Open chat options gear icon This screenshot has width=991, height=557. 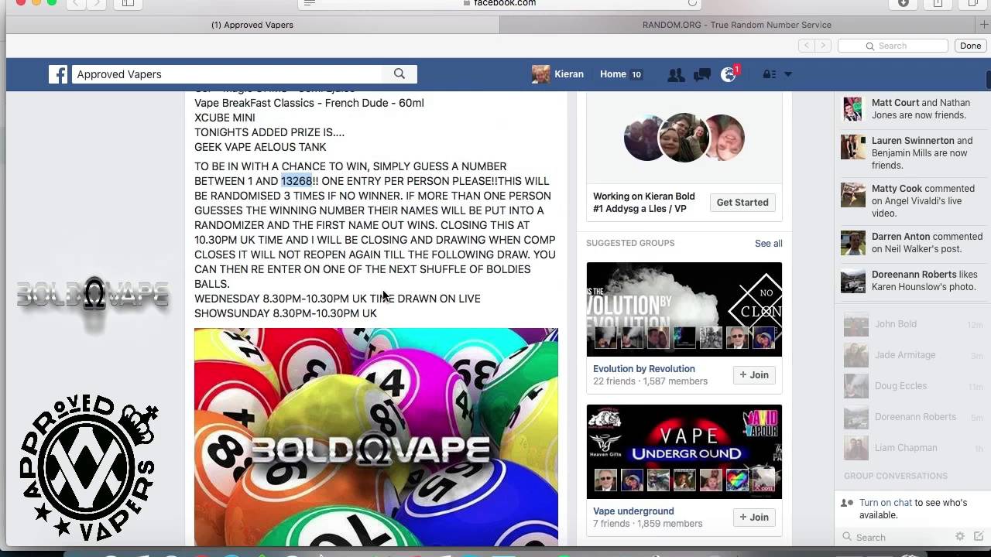tap(960, 536)
